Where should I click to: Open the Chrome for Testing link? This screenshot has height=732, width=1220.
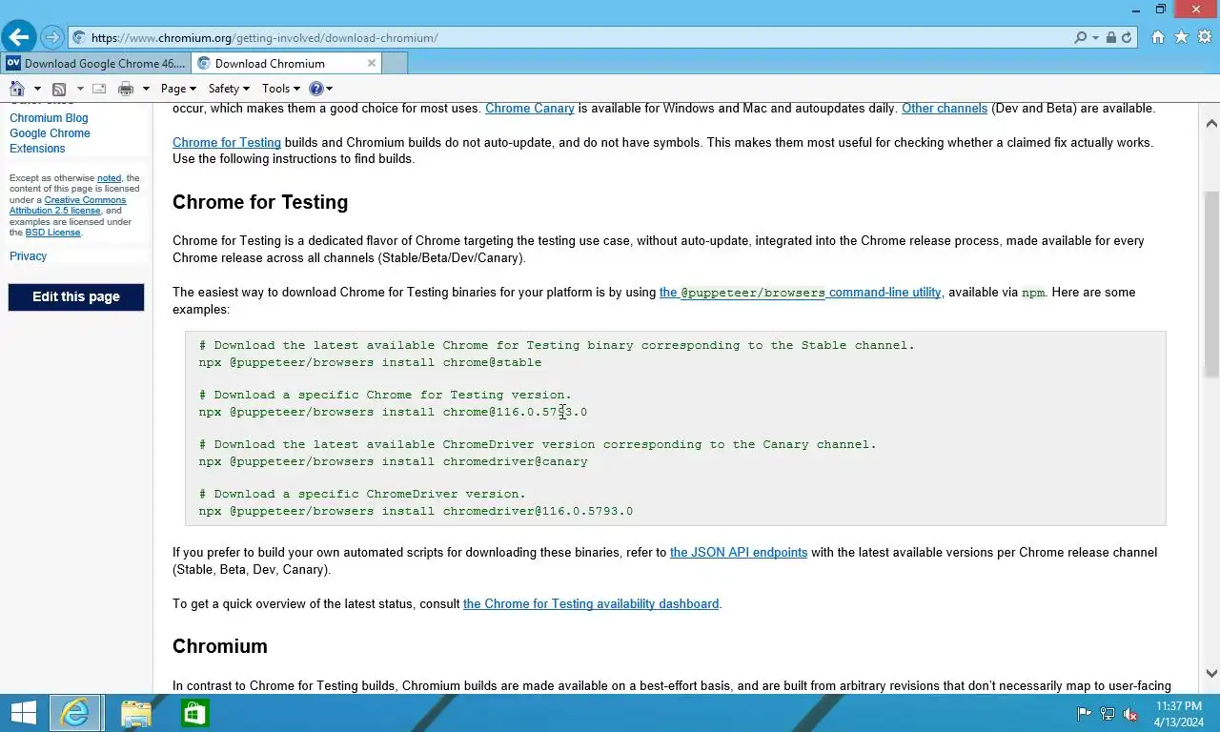click(227, 143)
